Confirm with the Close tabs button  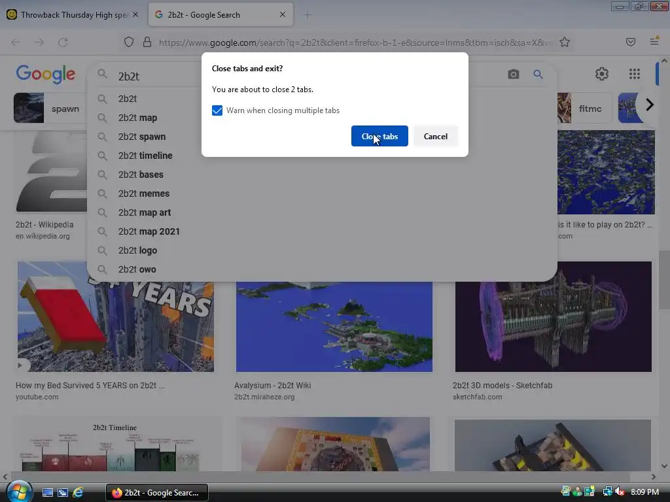click(x=379, y=136)
